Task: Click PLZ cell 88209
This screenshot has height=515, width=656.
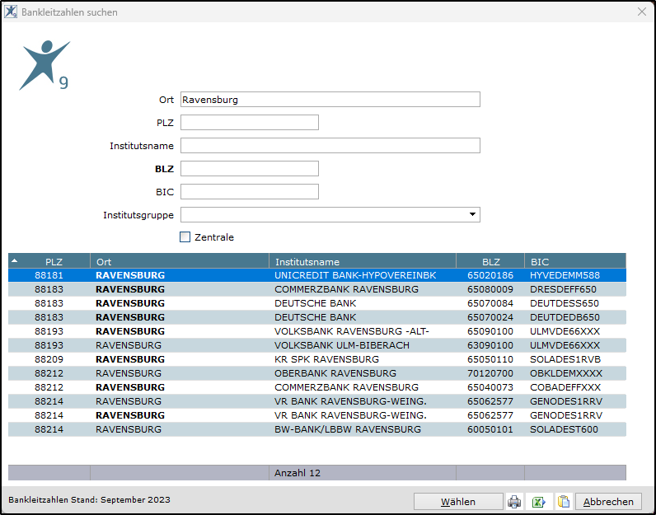Action: click(x=49, y=359)
